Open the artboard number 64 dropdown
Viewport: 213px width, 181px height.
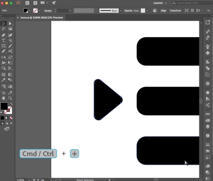(x=51, y=180)
